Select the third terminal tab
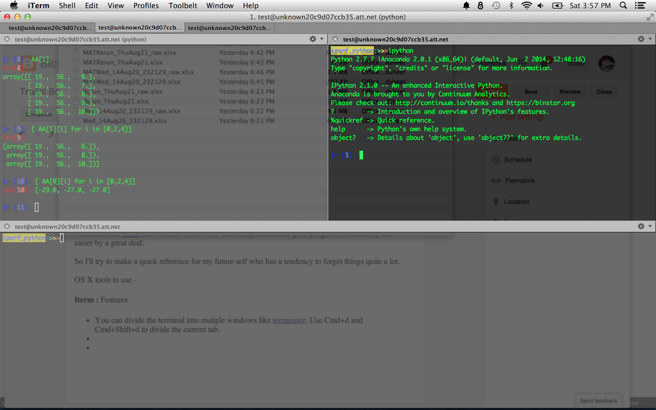The width and height of the screenshot is (656, 410). tap(230, 28)
